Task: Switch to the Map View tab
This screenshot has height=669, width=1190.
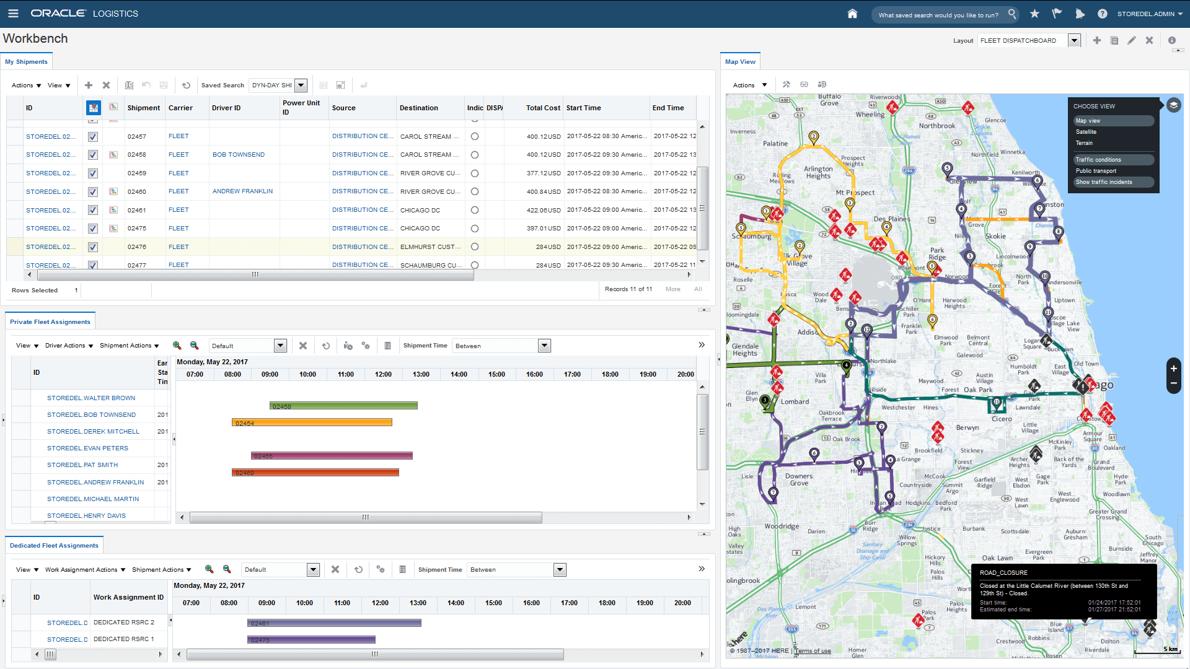Action: click(740, 62)
